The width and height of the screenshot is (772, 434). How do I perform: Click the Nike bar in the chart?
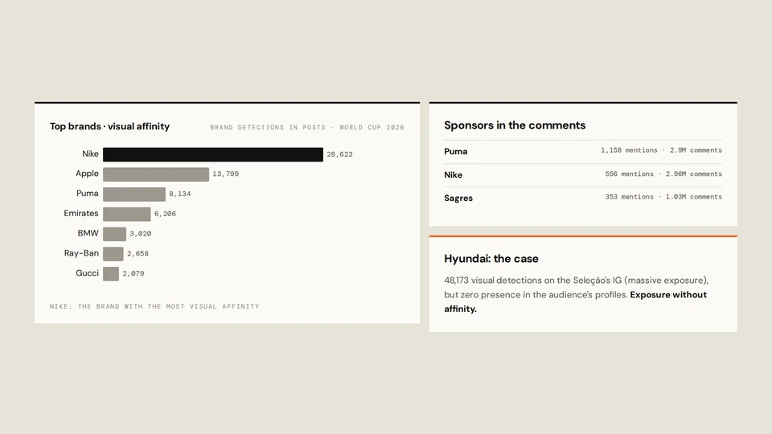pyautogui.click(x=212, y=154)
